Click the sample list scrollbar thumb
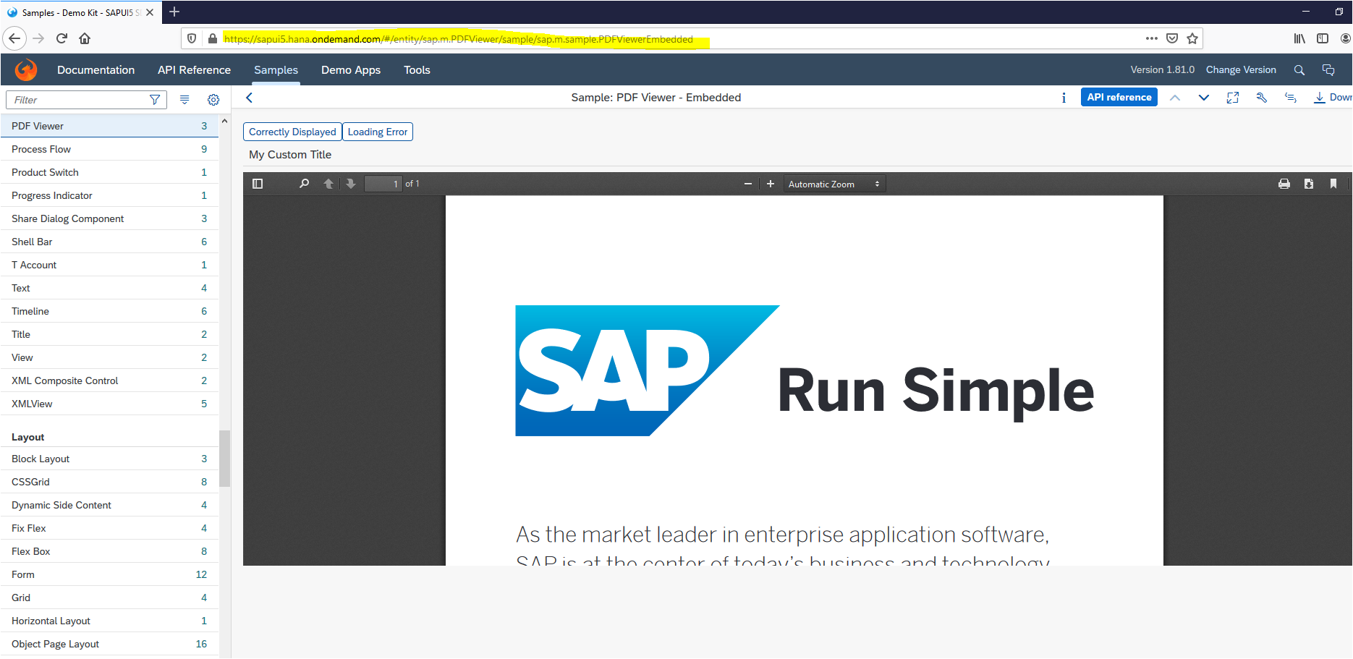The width and height of the screenshot is (1353, 659). point(224,458)
